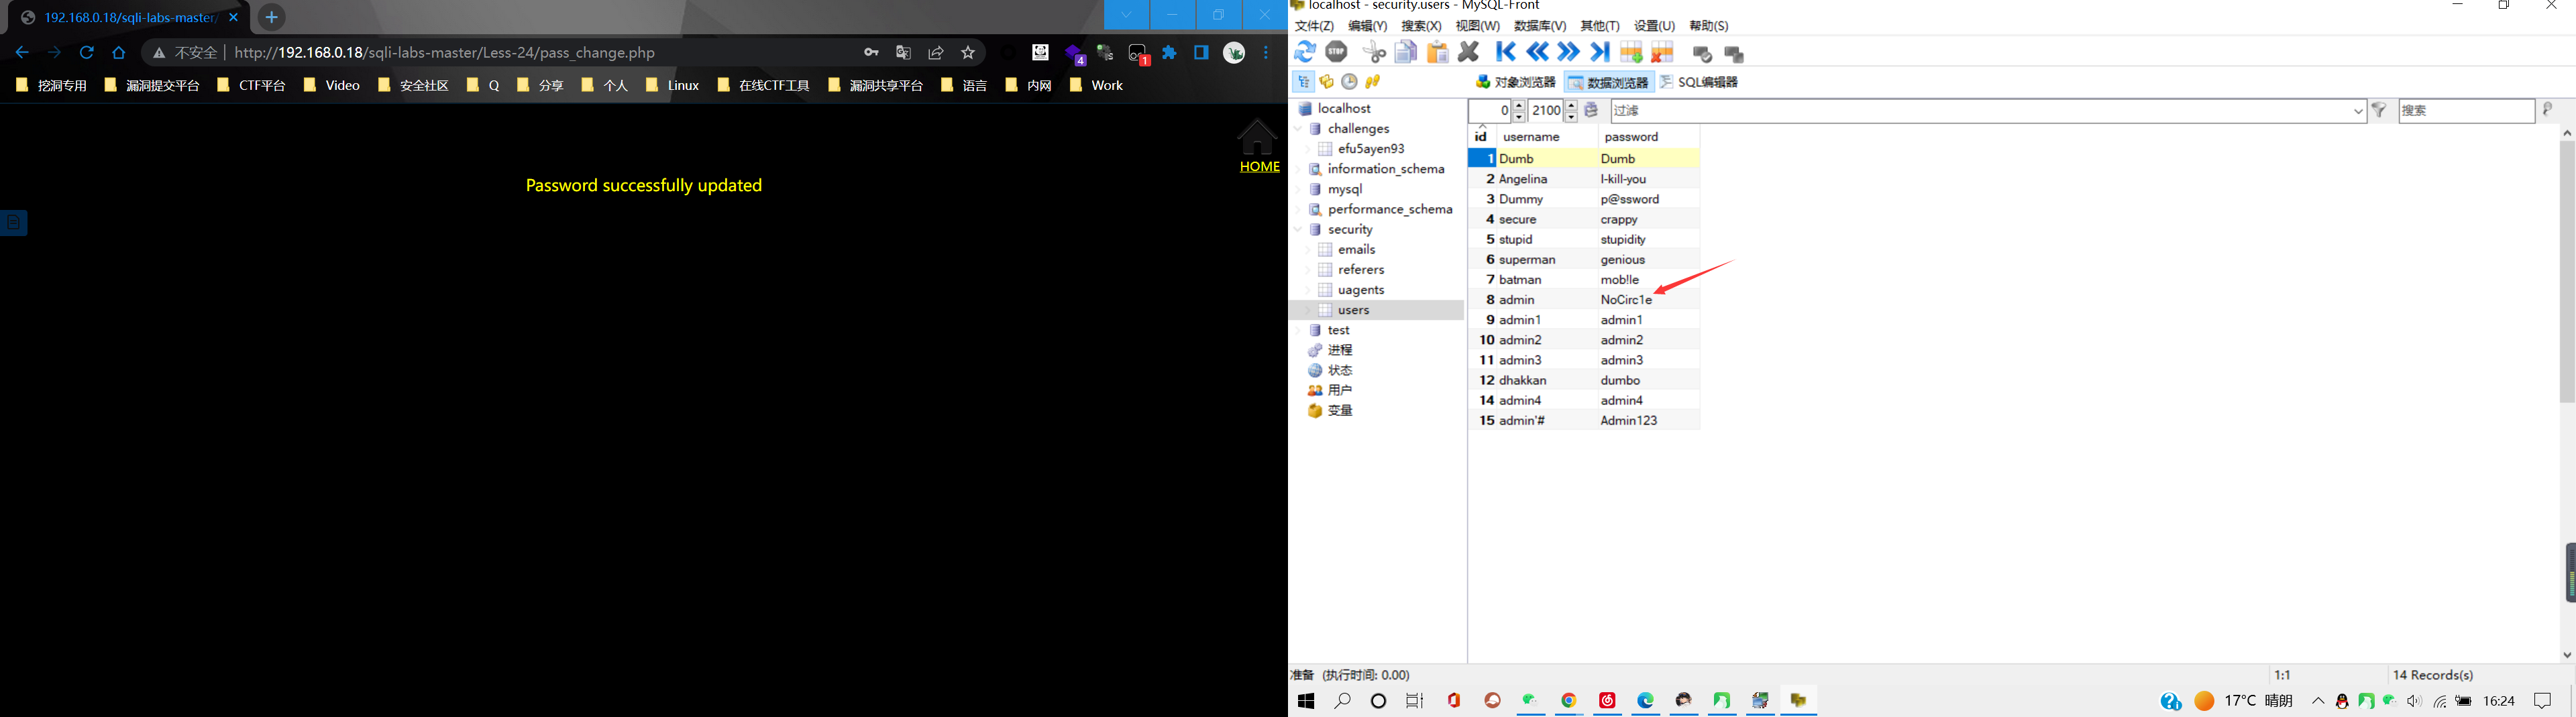Expand the mysql database node

click(1298, 189)
